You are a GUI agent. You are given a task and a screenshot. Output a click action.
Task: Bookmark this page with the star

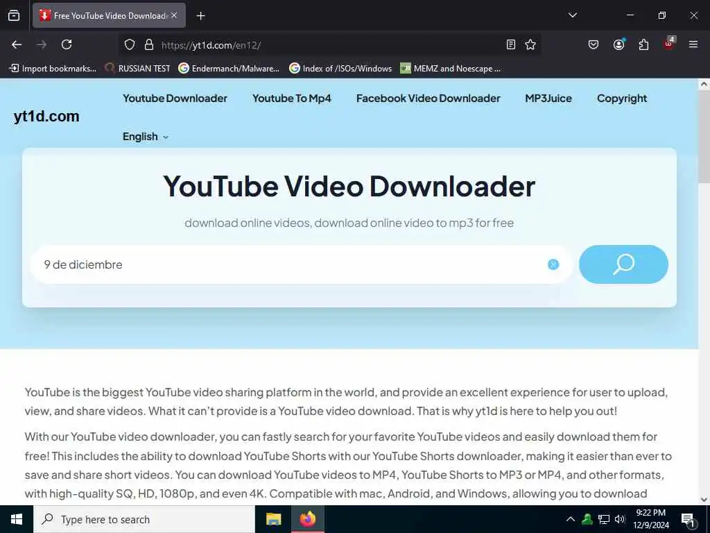pos(530,44)
